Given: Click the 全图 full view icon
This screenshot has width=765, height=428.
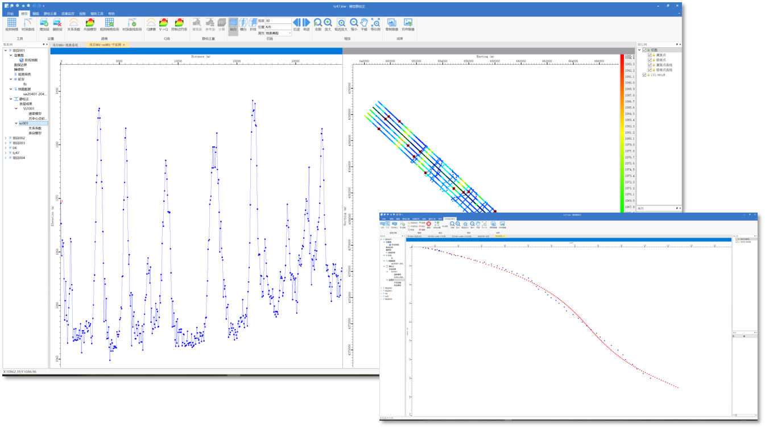Looking at the screenshot, I should pos(318,22).
